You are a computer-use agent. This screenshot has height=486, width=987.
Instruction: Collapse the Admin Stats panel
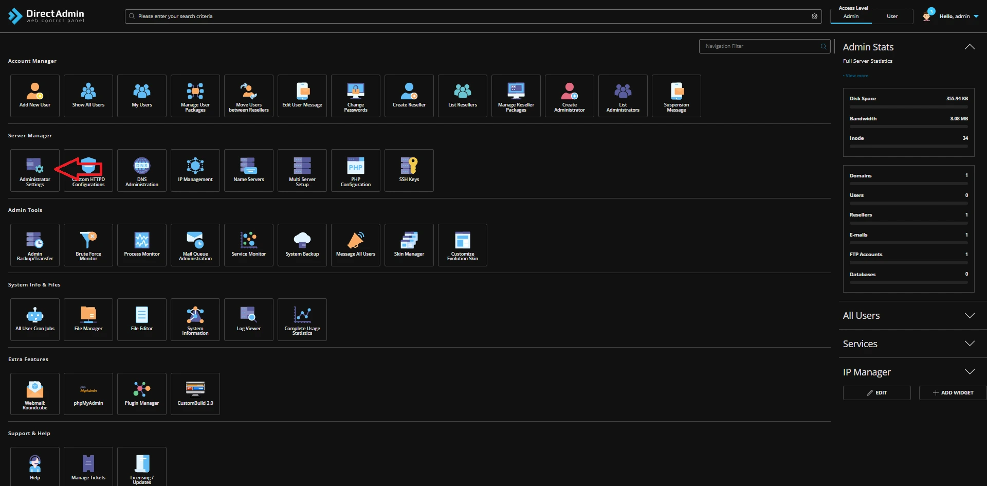tap(969, 47)
